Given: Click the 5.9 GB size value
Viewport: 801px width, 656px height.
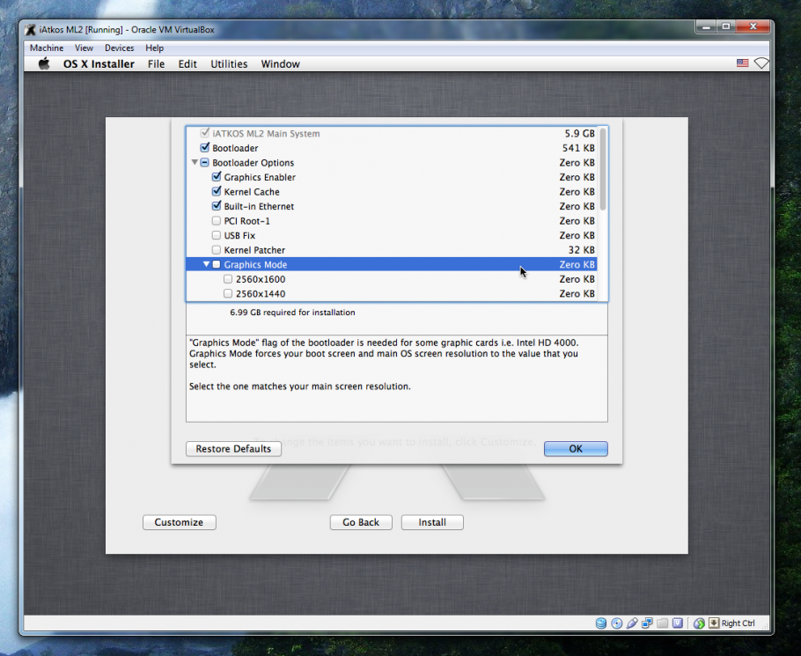Looking at the screenshot, I should tap(579, 133).
